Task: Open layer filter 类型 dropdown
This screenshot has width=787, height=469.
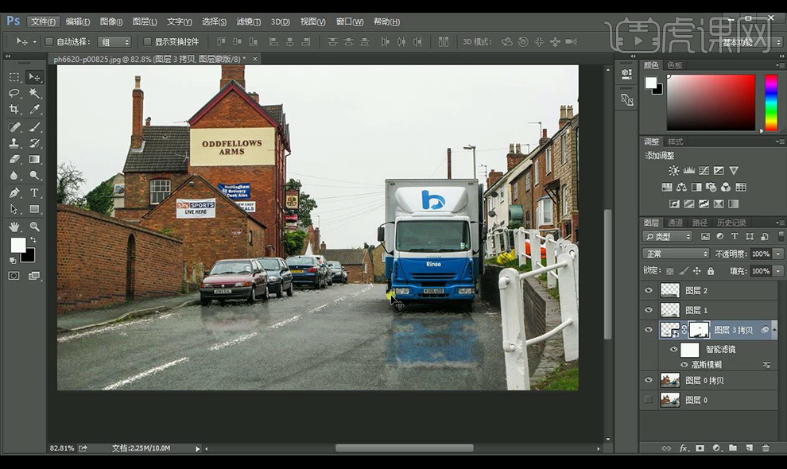Action: pyautogui.click(x=668, y=237)
